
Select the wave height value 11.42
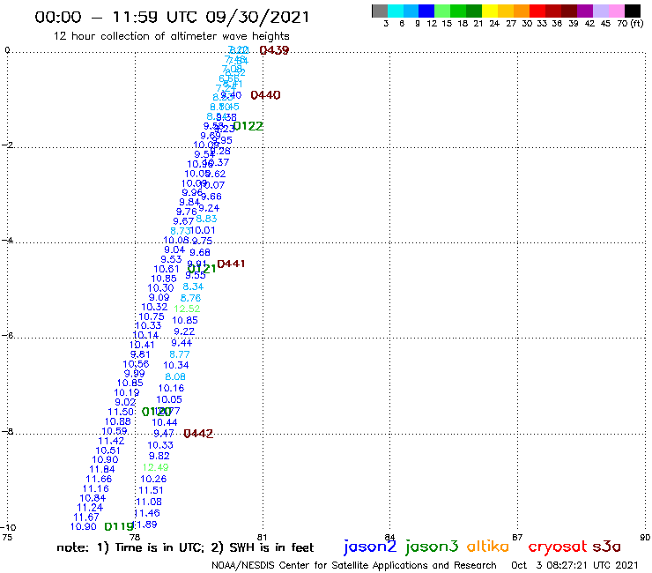click(111, 441)
